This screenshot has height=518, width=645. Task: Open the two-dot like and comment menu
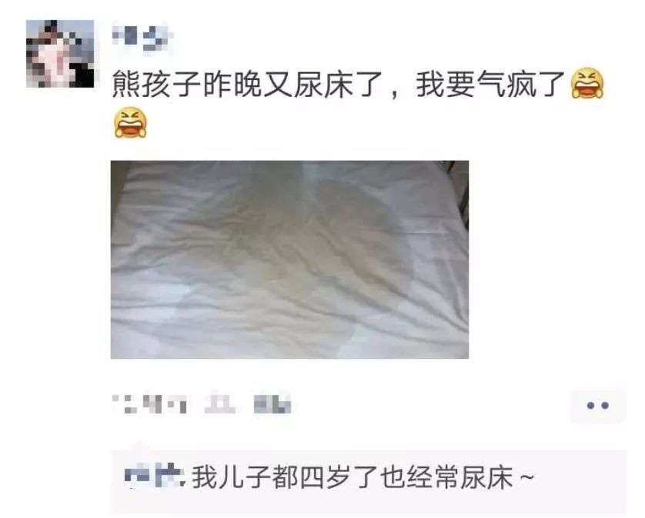pyautogui.click(x=598, y=406)
